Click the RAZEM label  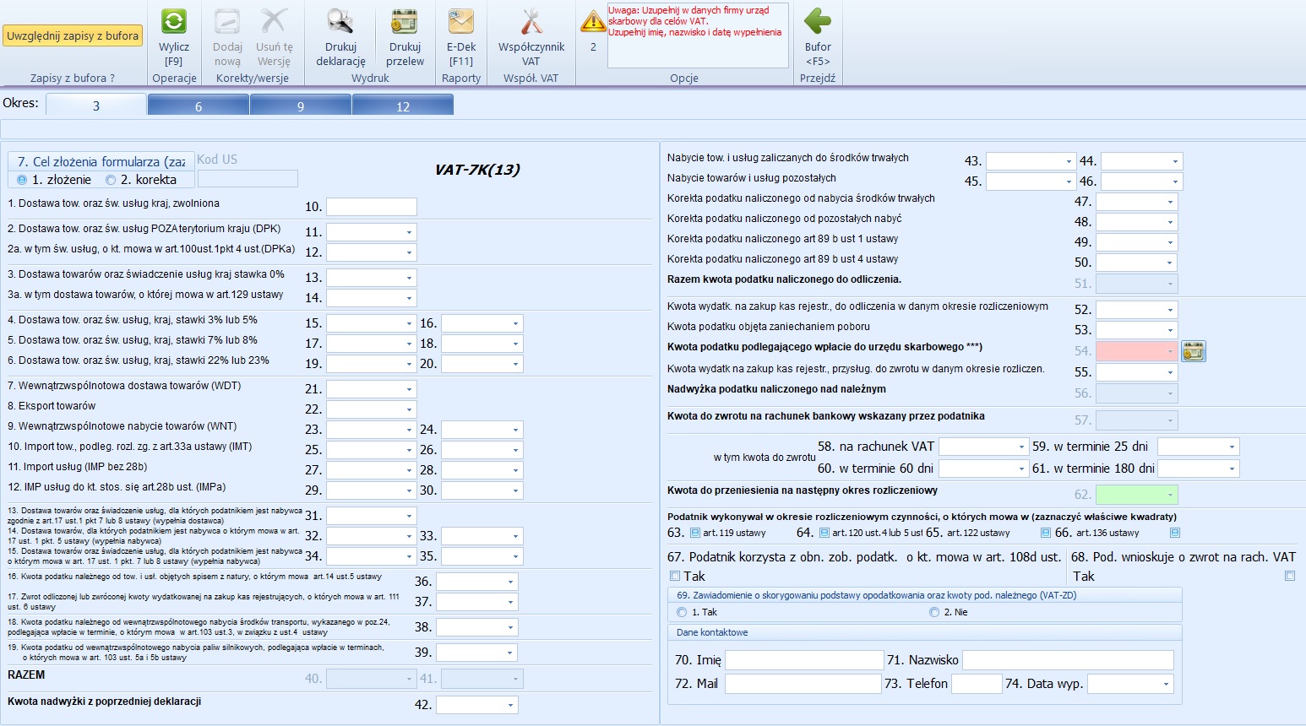pyautogui.click(x=26, y=675)
